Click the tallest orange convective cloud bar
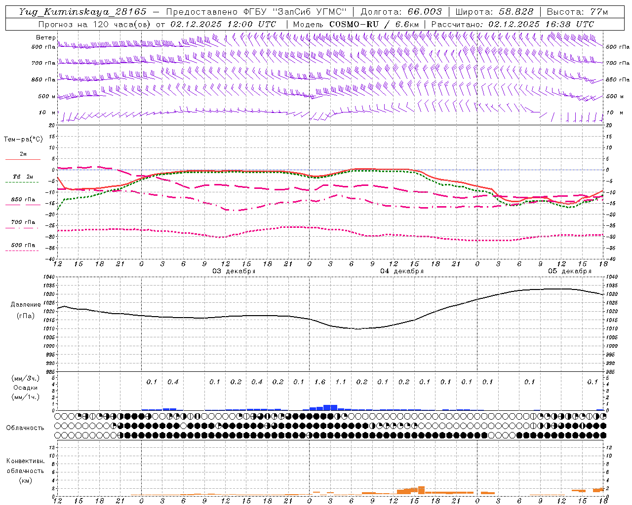Viewport: 632px width, 505px height. (x=421, y=490)
